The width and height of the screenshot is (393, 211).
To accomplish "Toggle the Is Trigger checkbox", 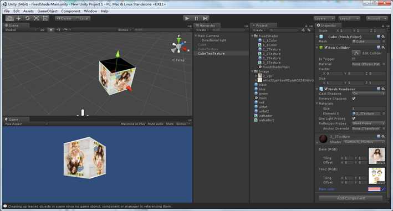I will (x=354, y=59).
